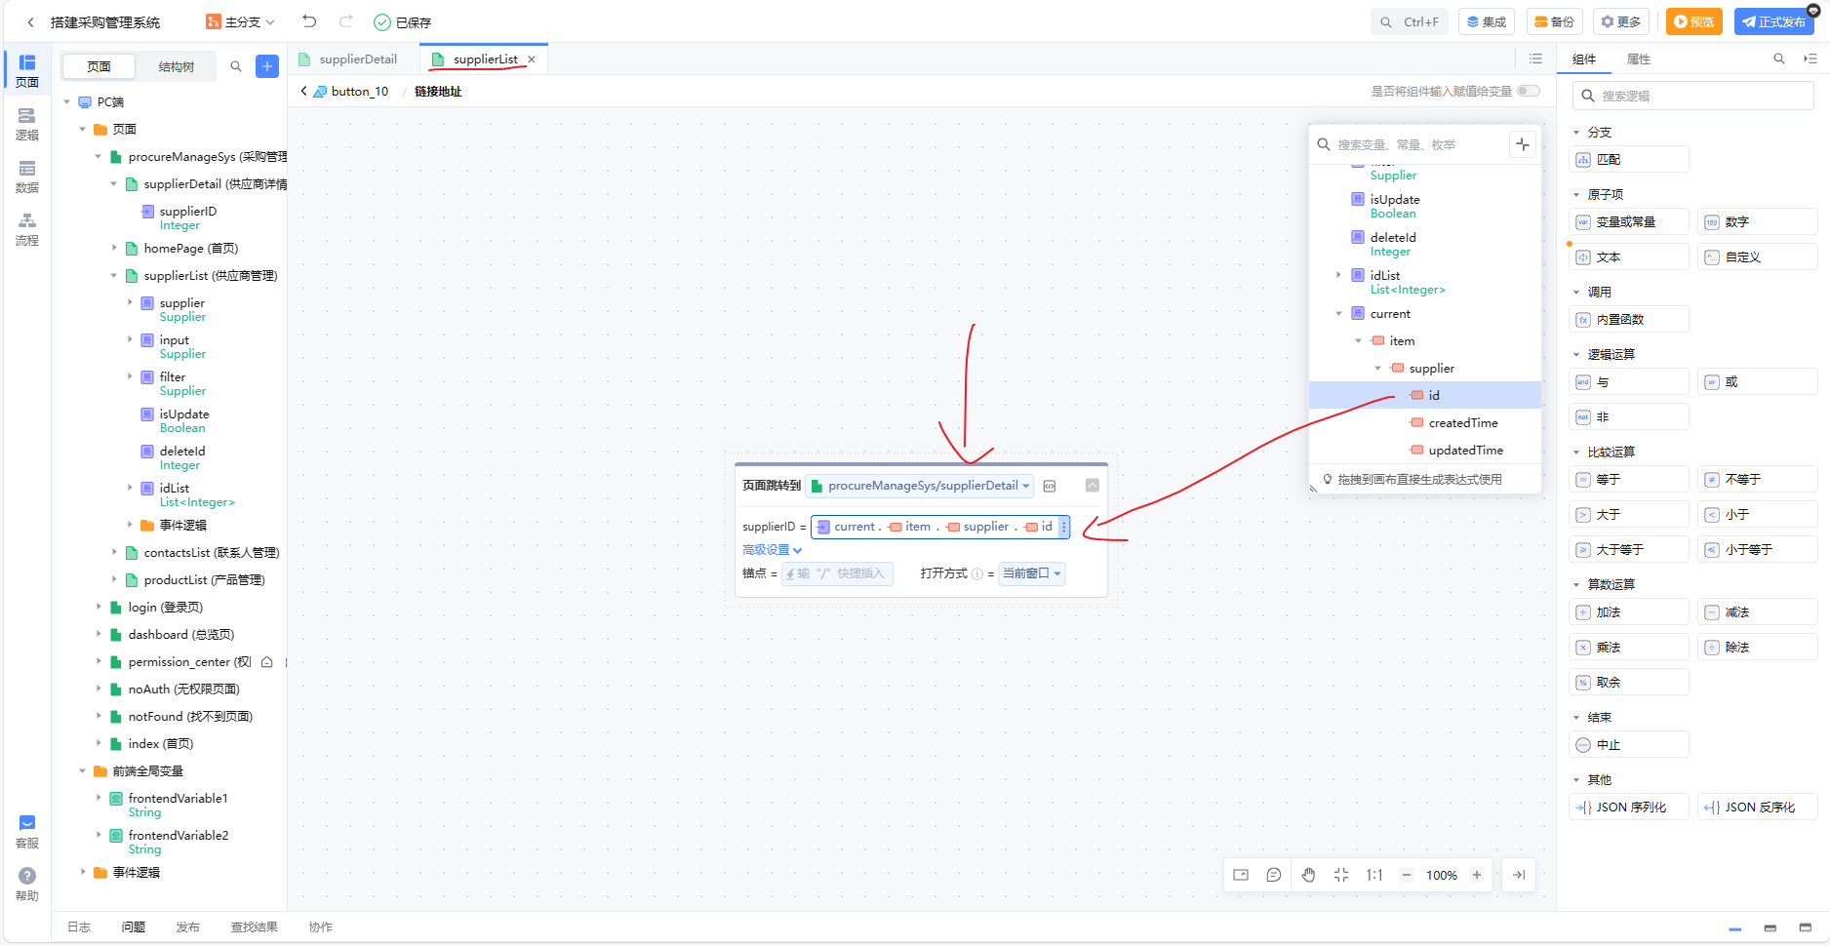Select frontendVariable1 in tree

(178, 799)
